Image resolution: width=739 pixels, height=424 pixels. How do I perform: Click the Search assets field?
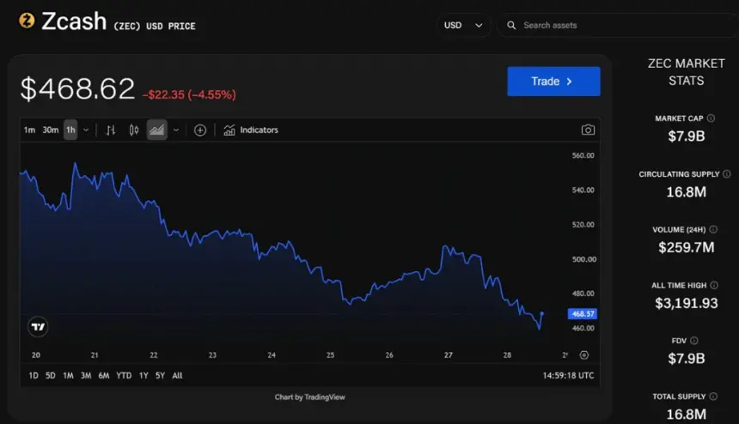619,26
